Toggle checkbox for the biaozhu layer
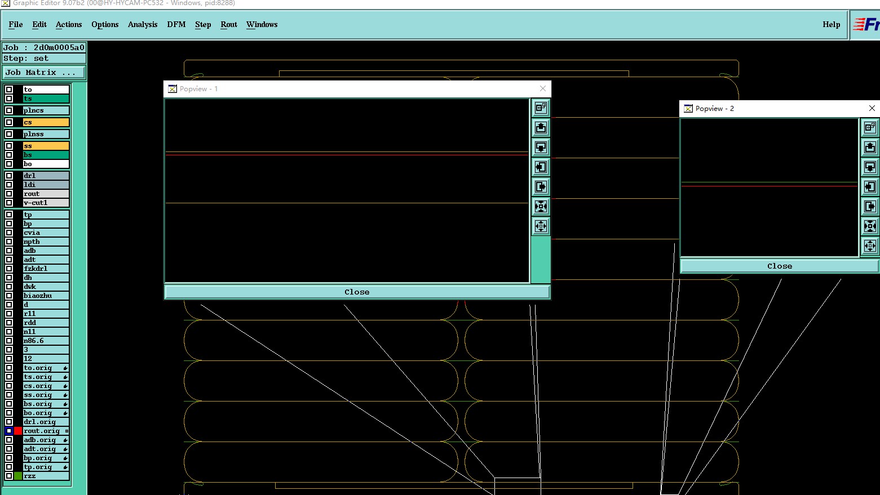The height and width of the screenshot is (495, 880). pyautogui.click(x=9, y=296)
